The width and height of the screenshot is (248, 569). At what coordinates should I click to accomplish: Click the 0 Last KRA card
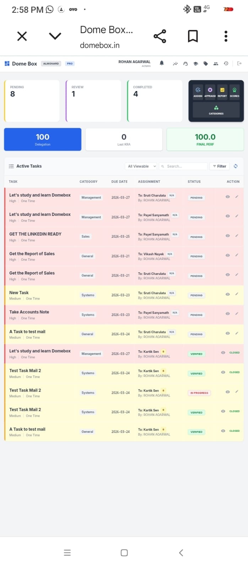(x=124, y=139)
